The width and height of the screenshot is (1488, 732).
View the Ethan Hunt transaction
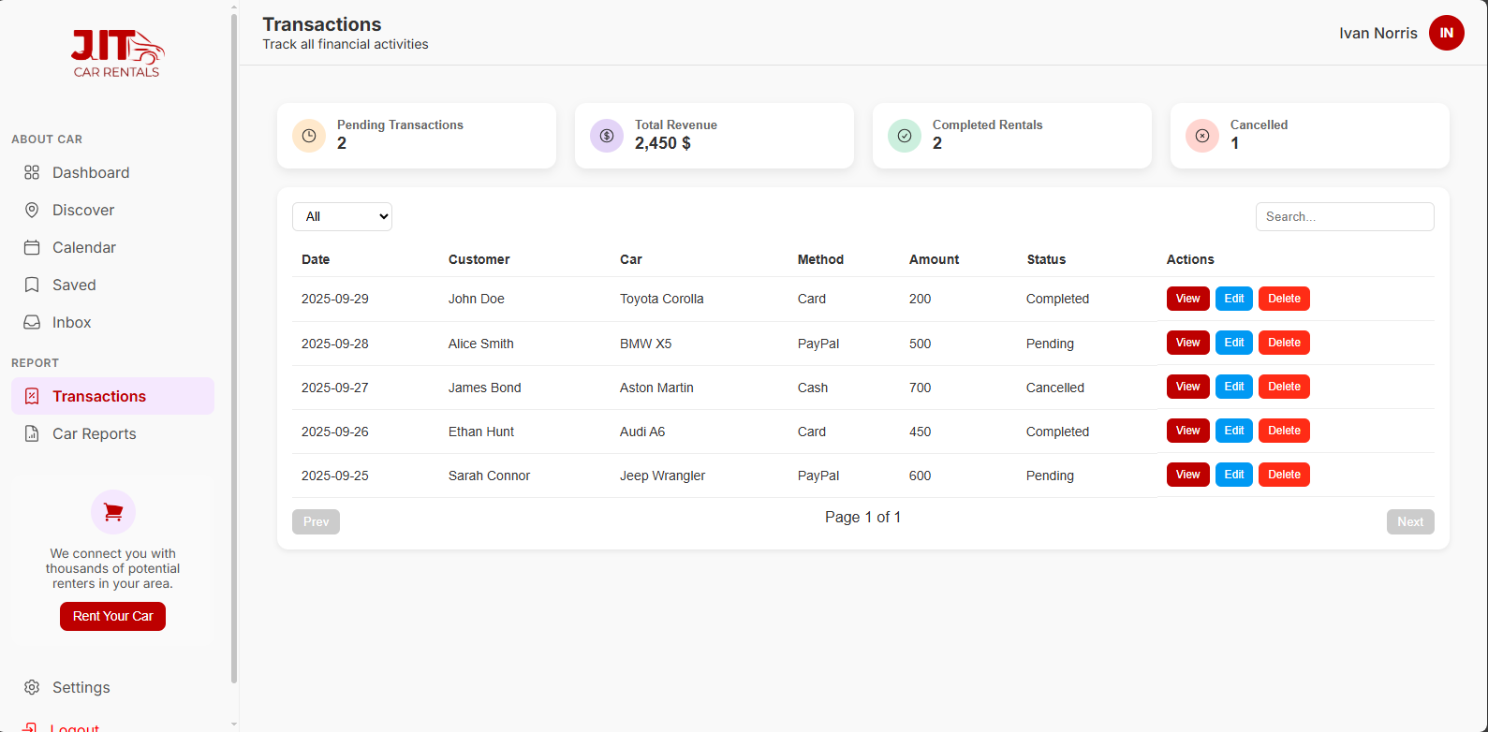coord(1187,431)
